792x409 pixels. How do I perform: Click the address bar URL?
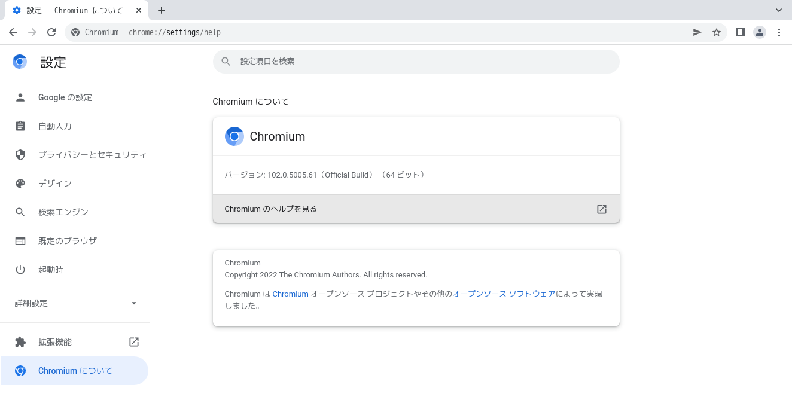click(x=175, y=32)
